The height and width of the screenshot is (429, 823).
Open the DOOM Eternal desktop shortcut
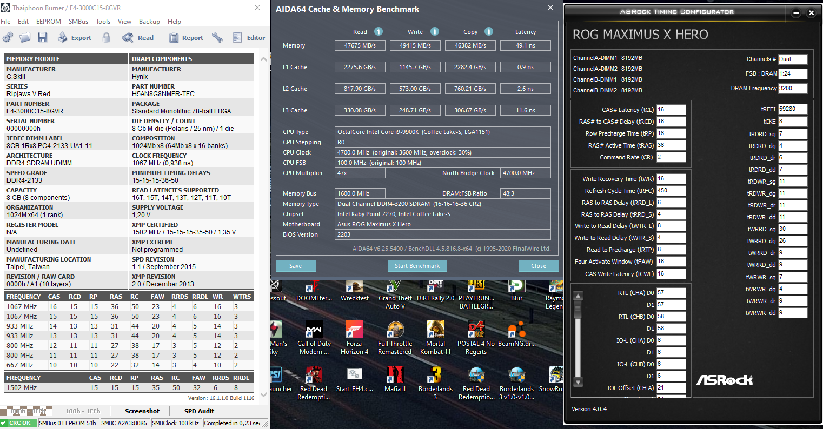coord(314,291)
